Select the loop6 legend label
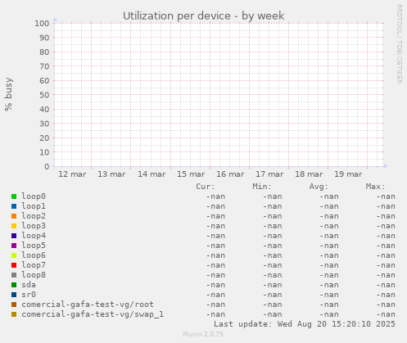Viewport: 407px width, 343px height. click(x=34, y=255)
